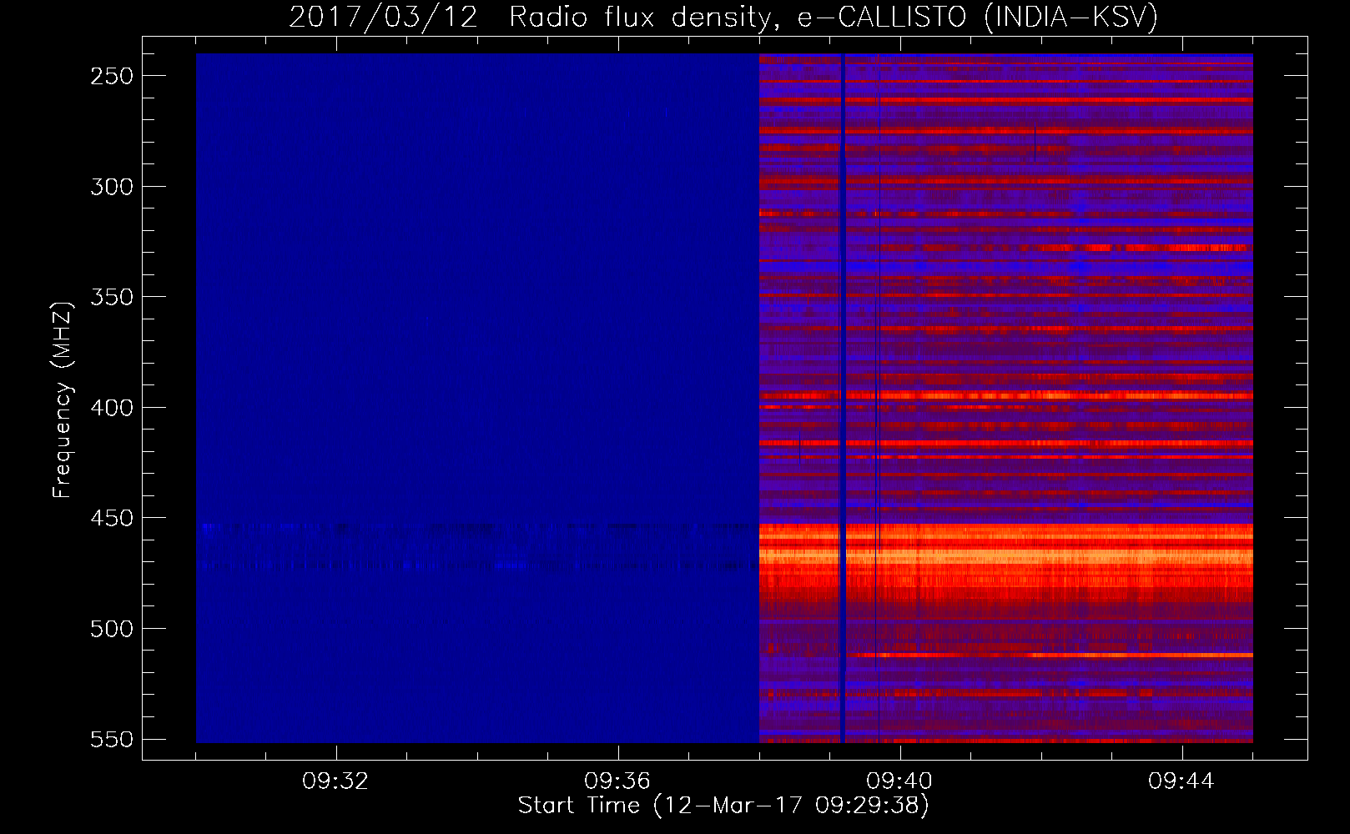Image resolution: width=1350 pixels, height=834 pixels.
Task: Click the 550 frequency tick label
Action: click(x=112, y=740)
